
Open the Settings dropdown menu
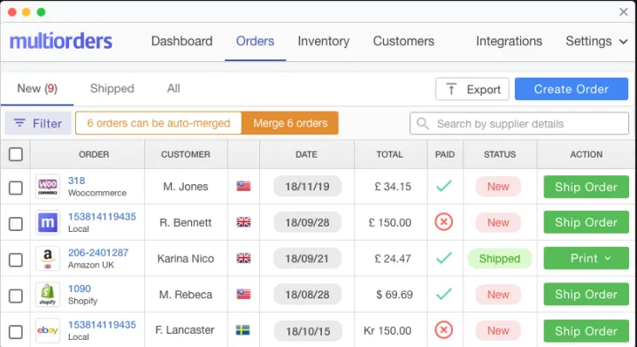tap(596, 41)
